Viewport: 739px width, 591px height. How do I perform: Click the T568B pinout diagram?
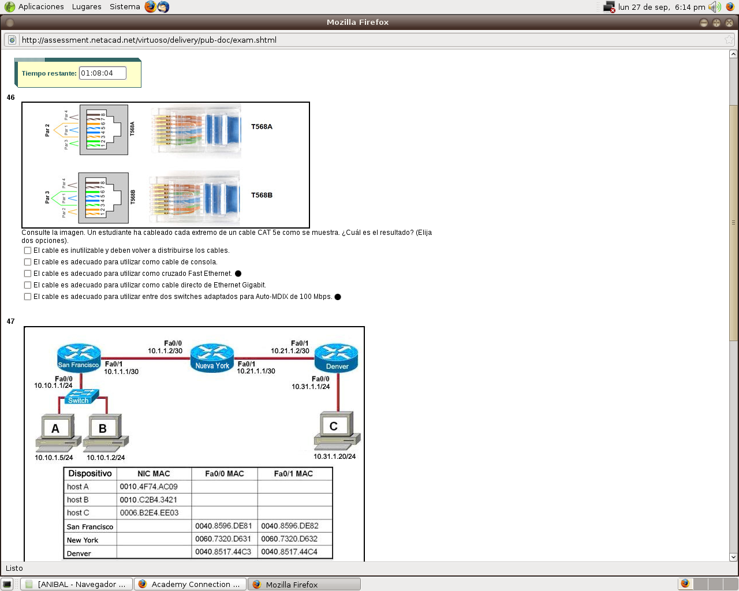pos(103,198)
